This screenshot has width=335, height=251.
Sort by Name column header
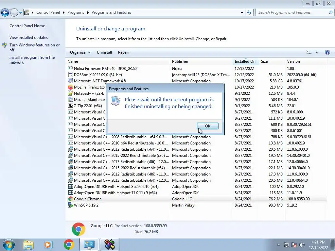[118, 61]
